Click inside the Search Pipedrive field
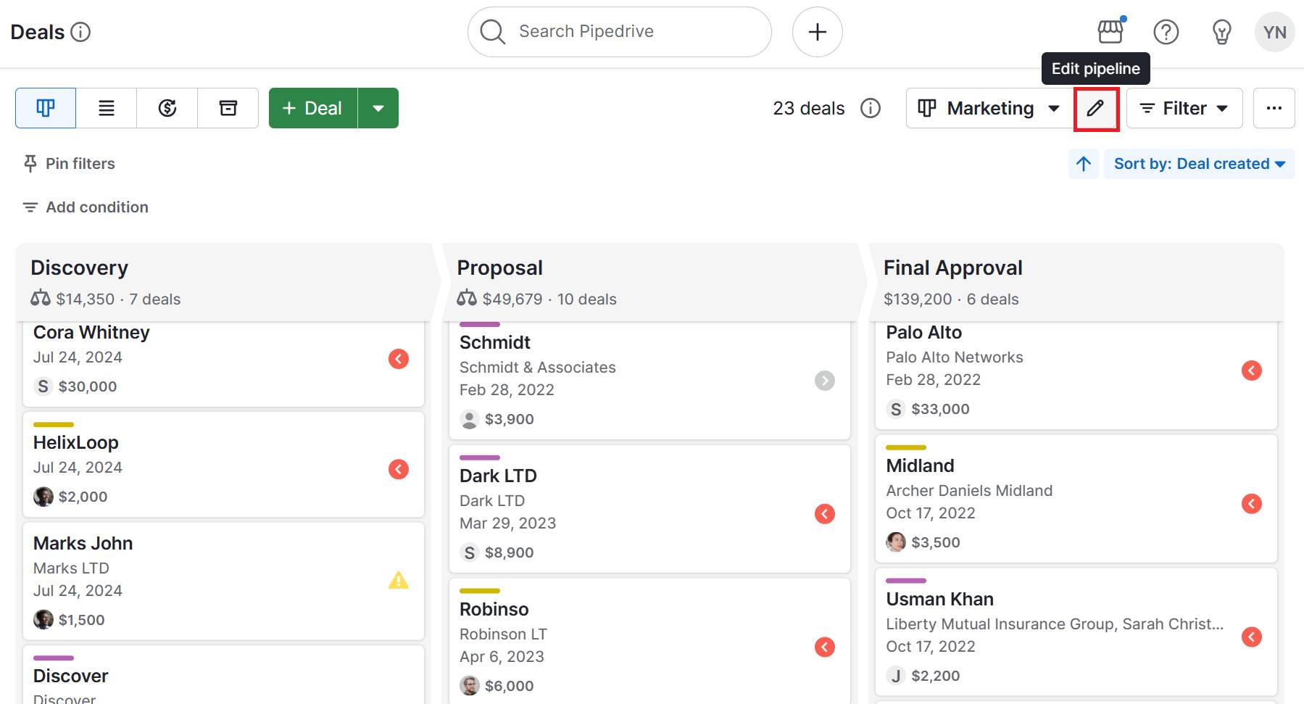 (x=619, y=31)
